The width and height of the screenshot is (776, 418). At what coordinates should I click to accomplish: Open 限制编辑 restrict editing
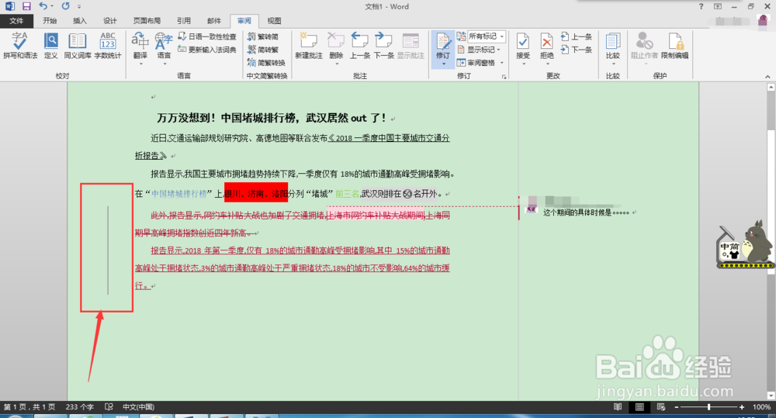click(x=675, y=46)
